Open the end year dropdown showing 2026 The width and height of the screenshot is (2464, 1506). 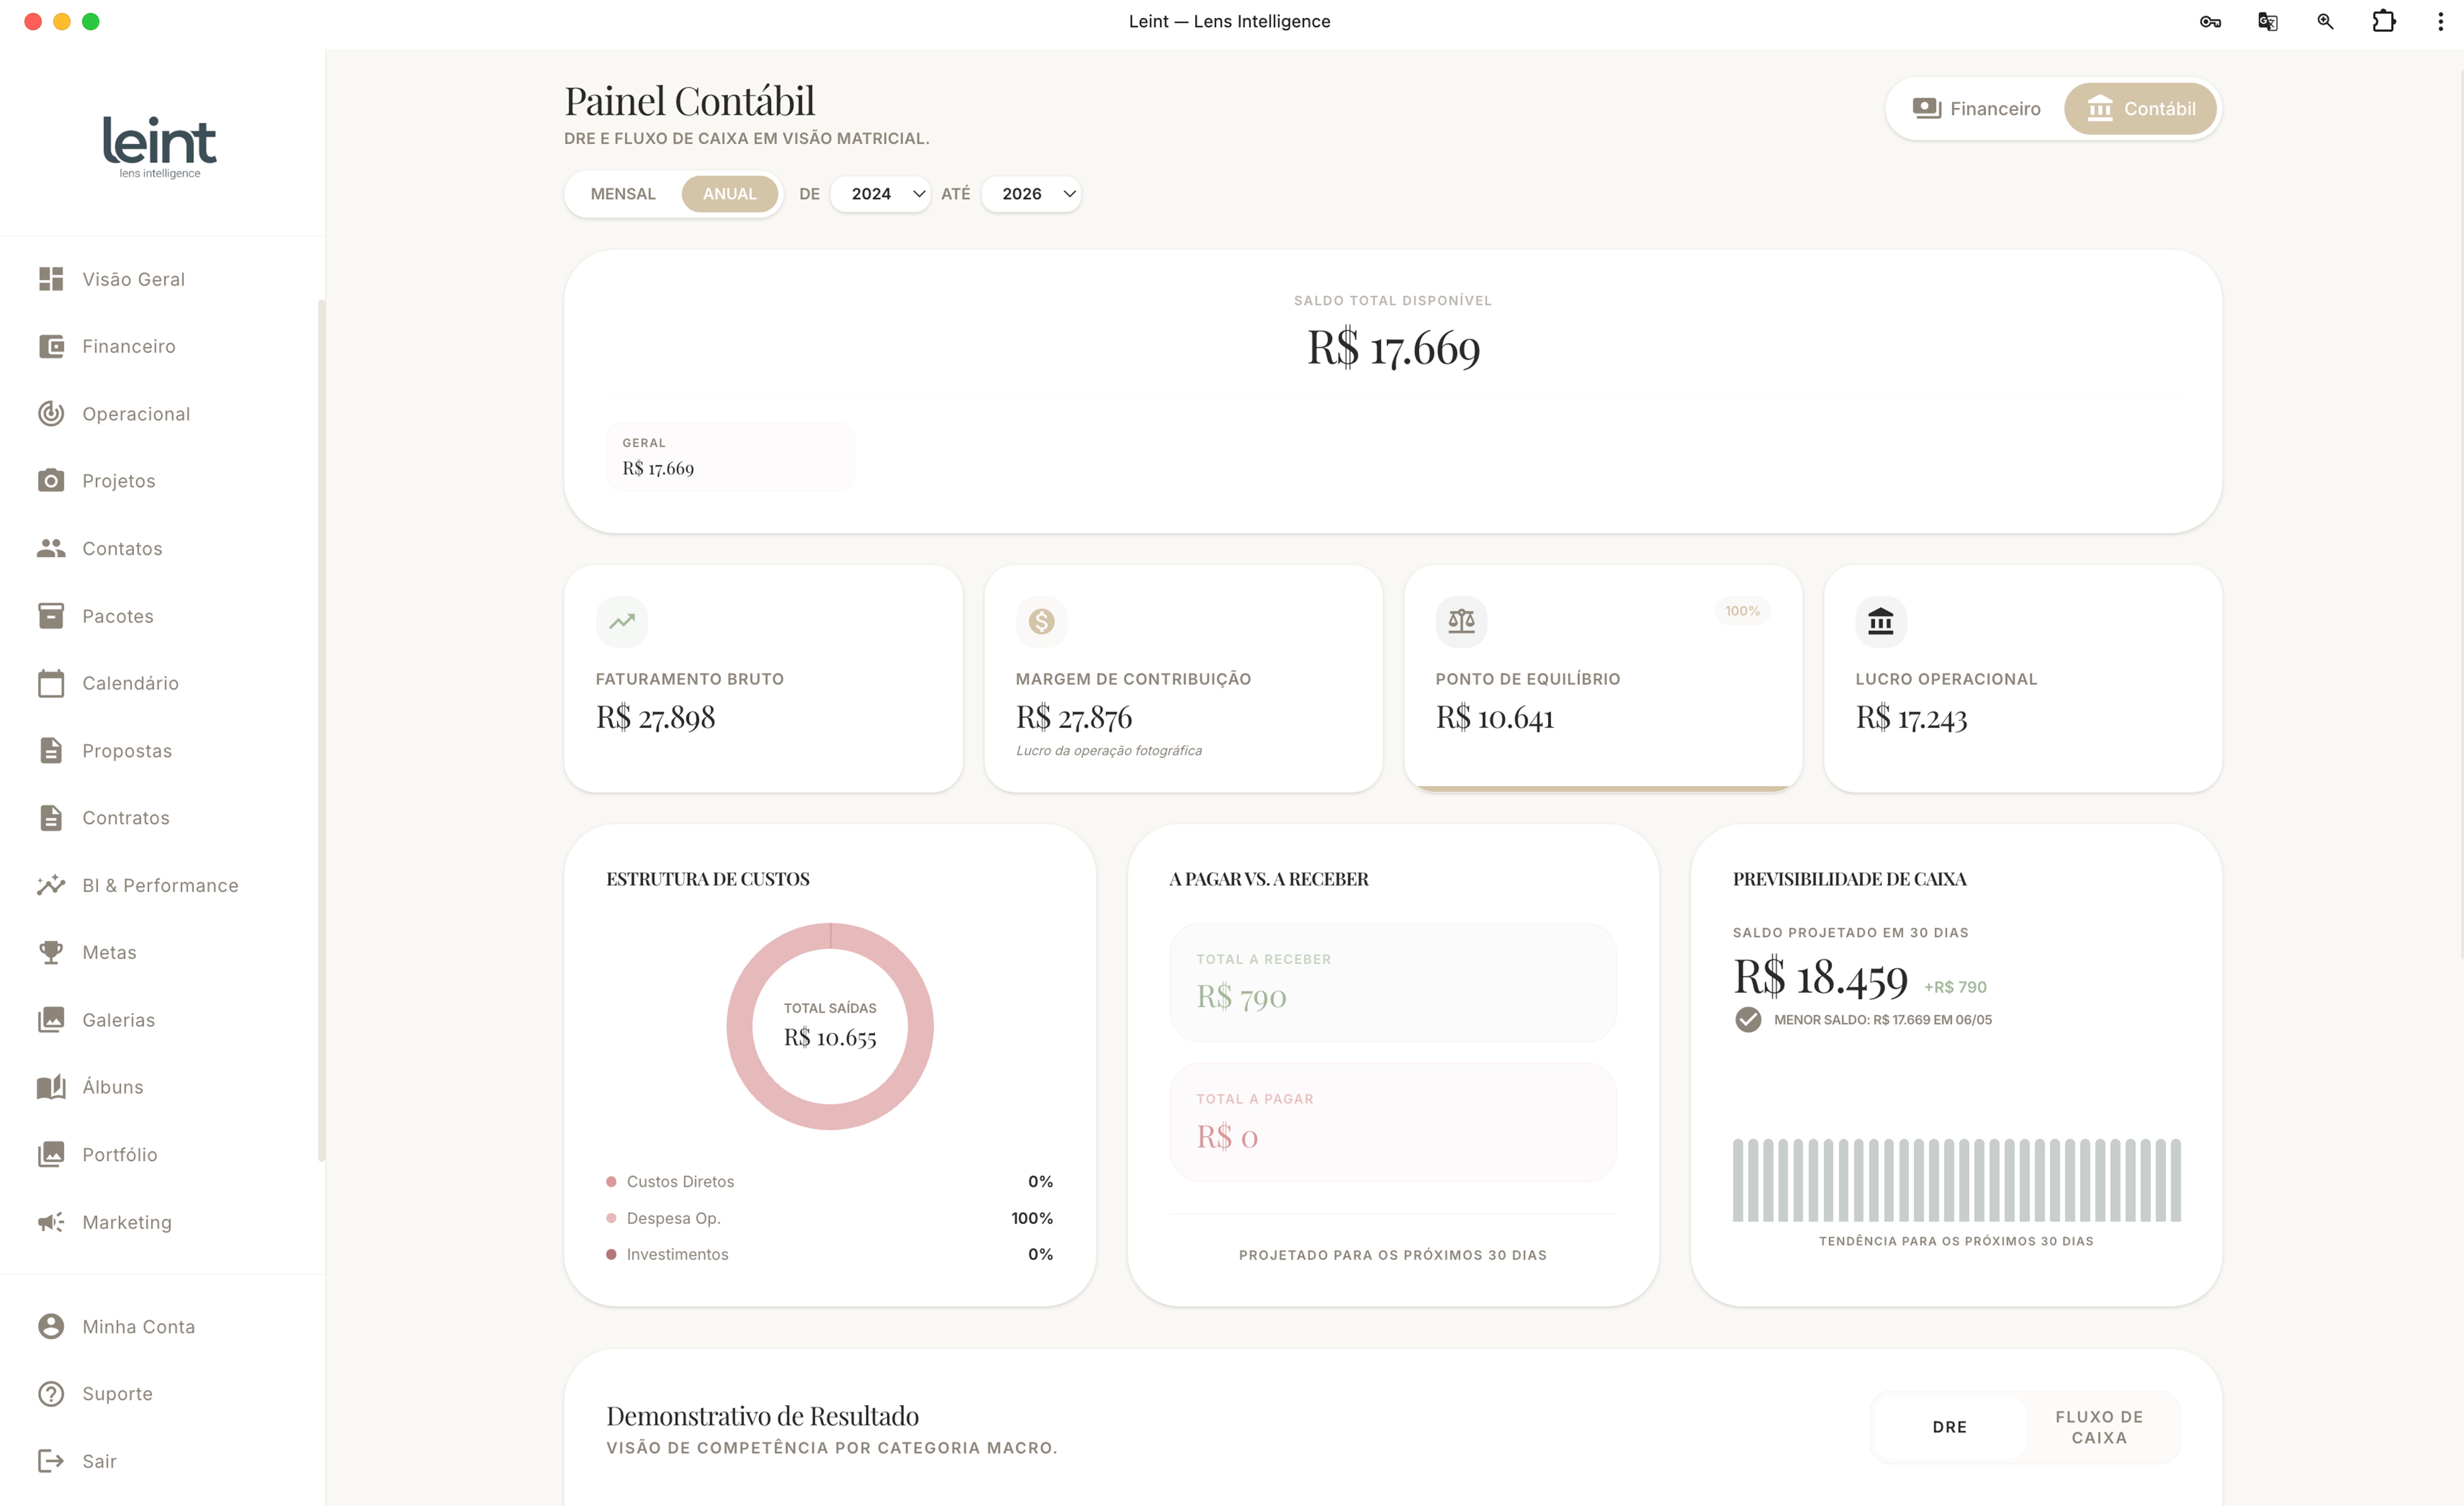point(1031,194)
